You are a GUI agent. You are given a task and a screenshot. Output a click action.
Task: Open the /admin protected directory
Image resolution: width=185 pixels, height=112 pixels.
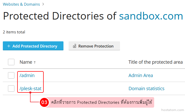point(27,76)
